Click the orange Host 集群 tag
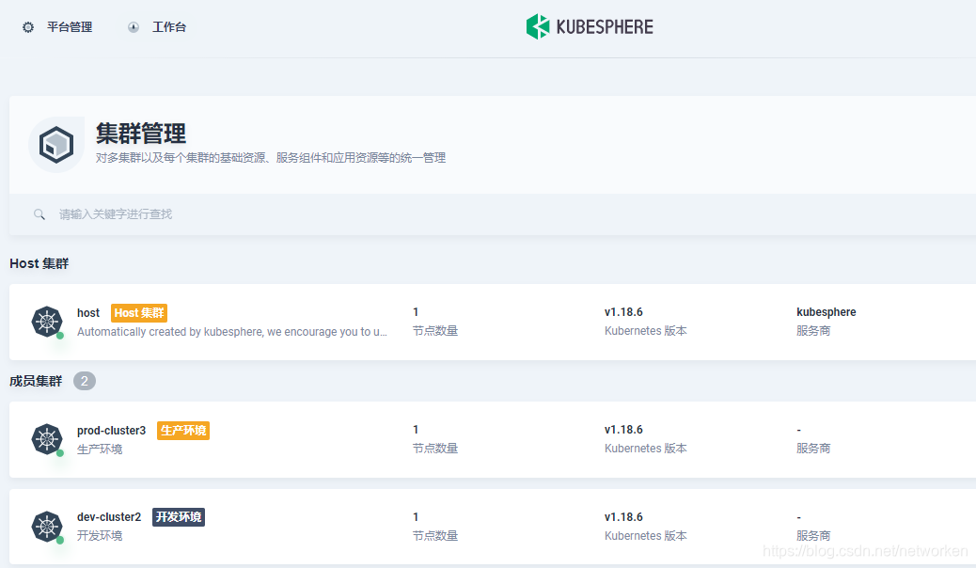Image resolution: width=976 pixels, height=568 pixels. [139, 312]
